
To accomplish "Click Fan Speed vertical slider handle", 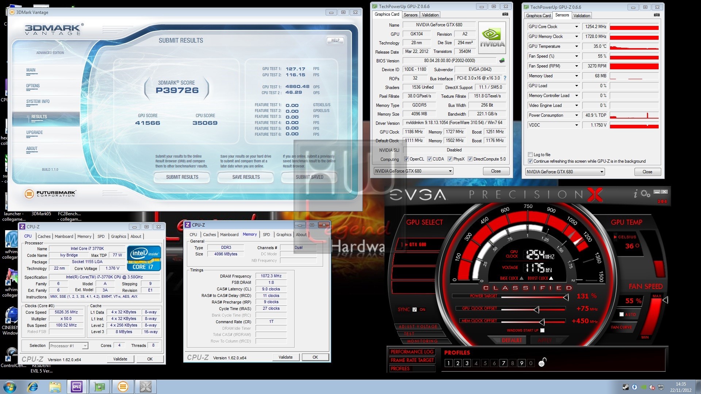I will click(665, 300).
